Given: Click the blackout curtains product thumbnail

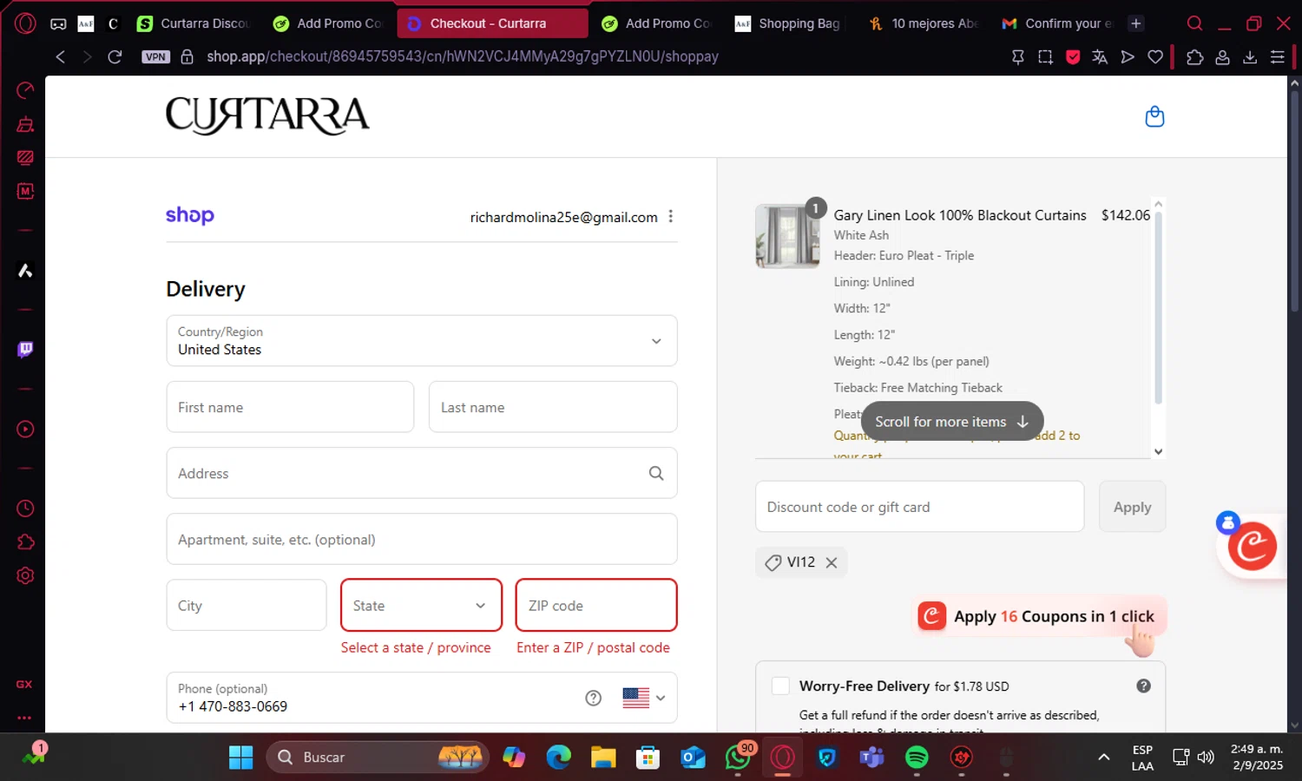Looking at the screenshot, I should (787, 236).
